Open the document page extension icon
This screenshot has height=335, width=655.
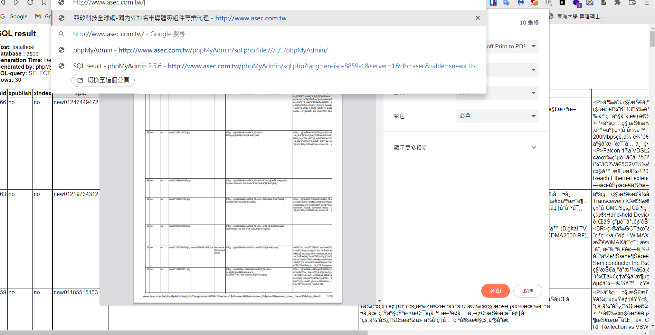pyautogui.click(x=604, y=2)
